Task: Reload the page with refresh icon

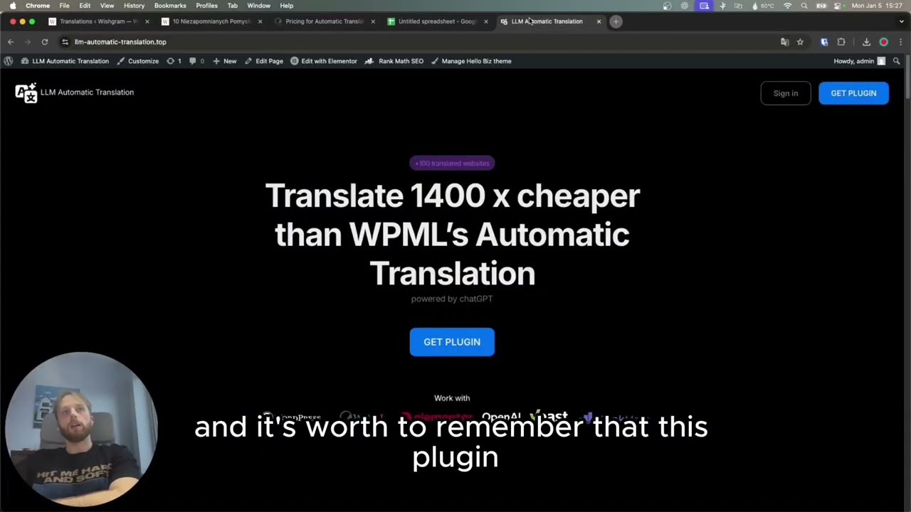Action: [45, 42]
